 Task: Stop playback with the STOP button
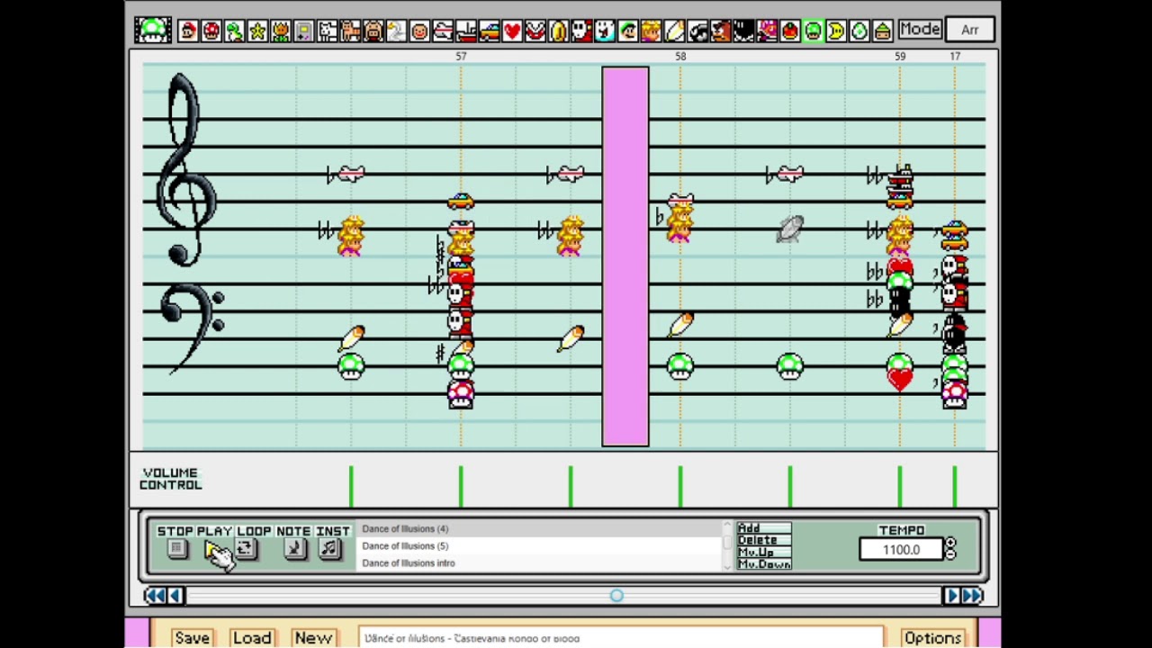[x=176, y=549]
